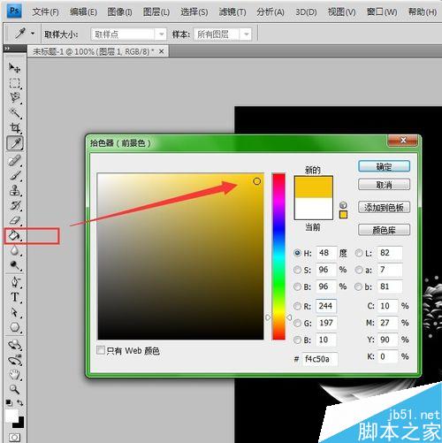Enable the 只有 Web 颜色 checkbox

101,350
